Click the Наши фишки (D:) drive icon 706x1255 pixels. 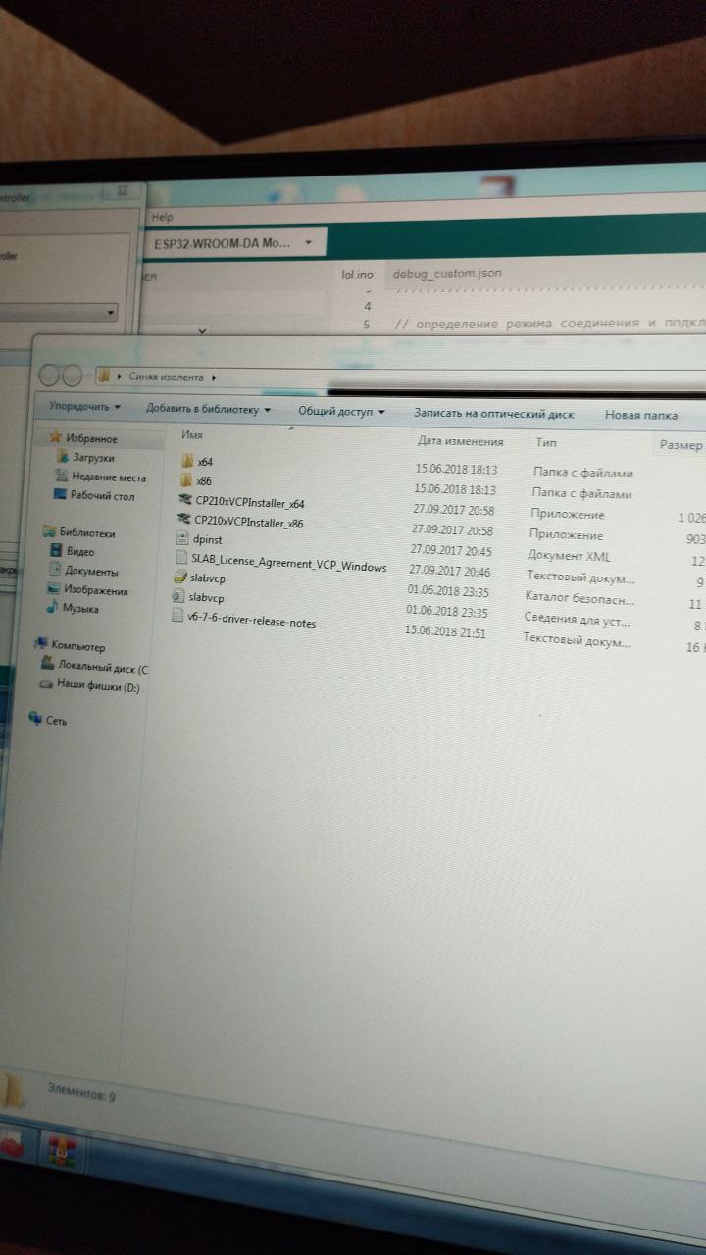point(45,684)
